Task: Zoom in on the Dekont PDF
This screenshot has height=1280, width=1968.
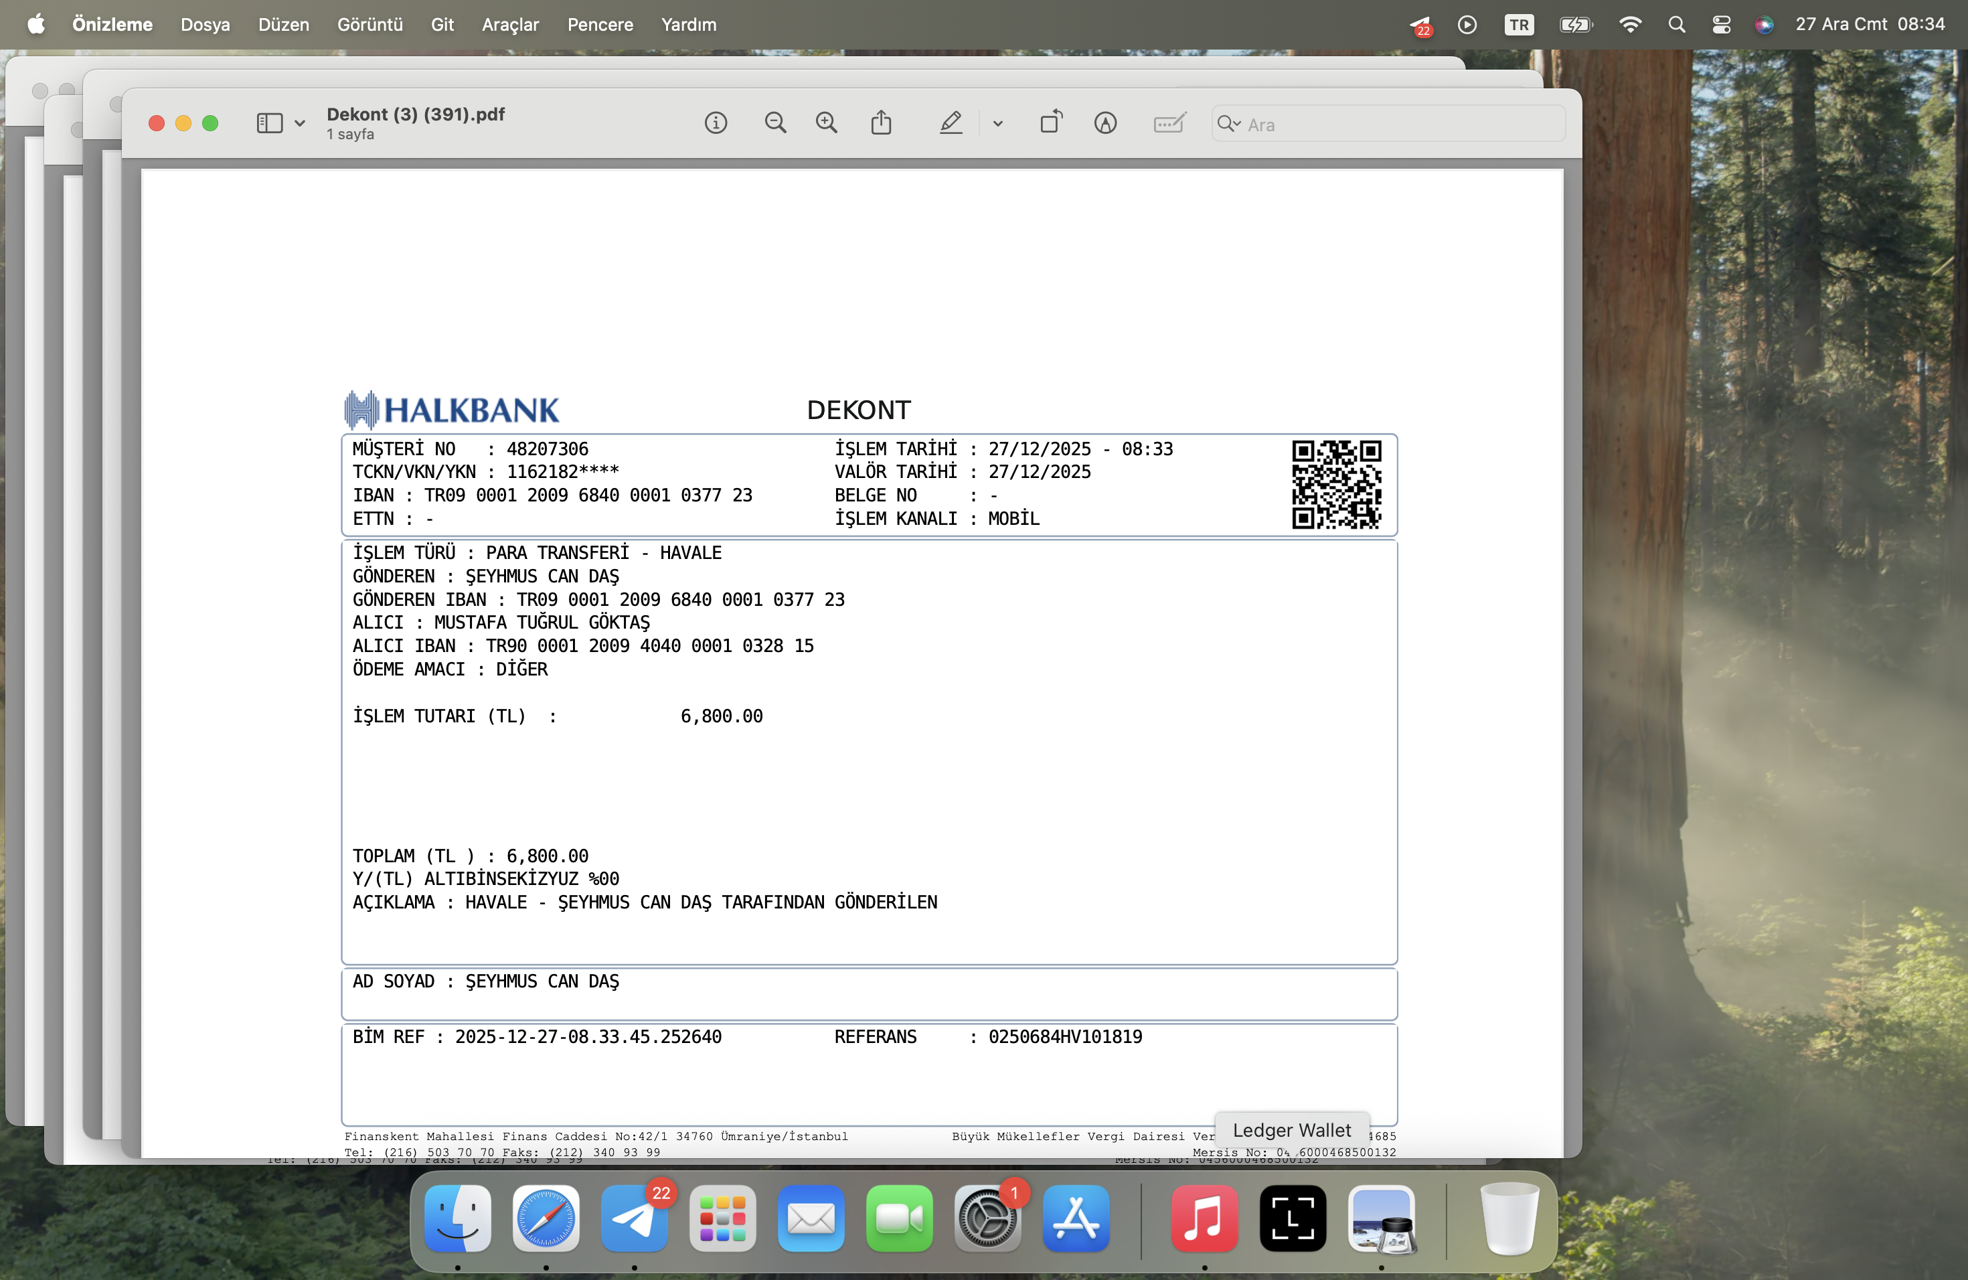Action: (826, 123)
